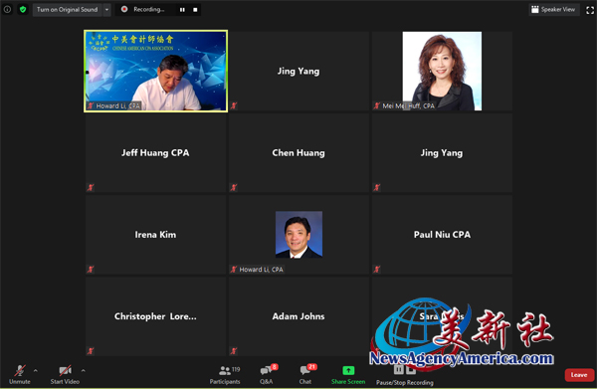Toggle Start Video
The height and width of the screenshot is (389, 597).
pos(65,375)
